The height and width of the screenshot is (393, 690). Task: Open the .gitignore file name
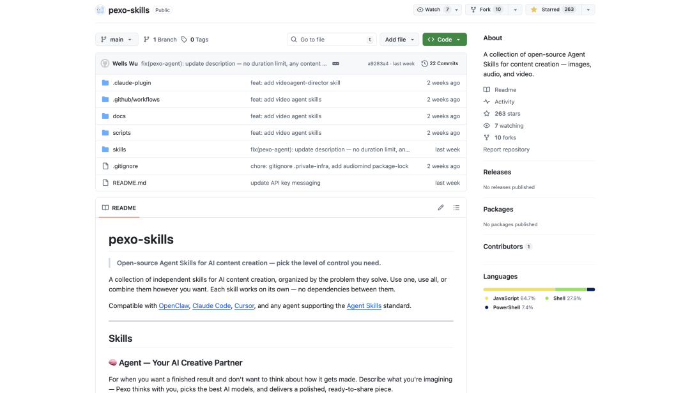click(x=125, y=166)
